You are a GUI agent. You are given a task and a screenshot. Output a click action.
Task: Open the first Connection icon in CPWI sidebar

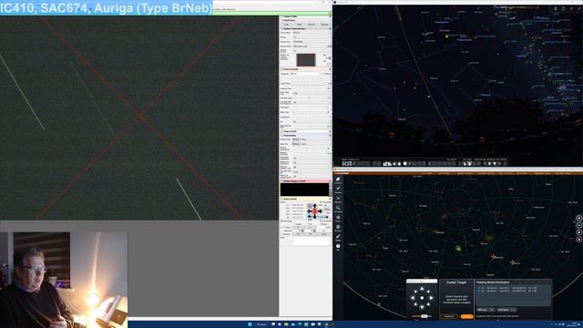tap(338, 179)
